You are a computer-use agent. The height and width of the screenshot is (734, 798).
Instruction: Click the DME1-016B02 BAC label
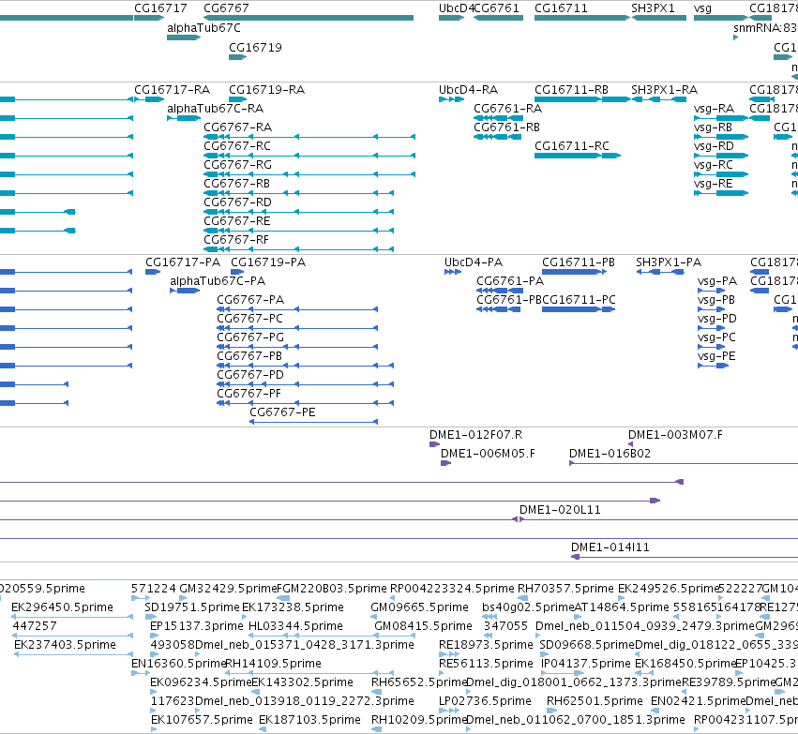(610, 454)
